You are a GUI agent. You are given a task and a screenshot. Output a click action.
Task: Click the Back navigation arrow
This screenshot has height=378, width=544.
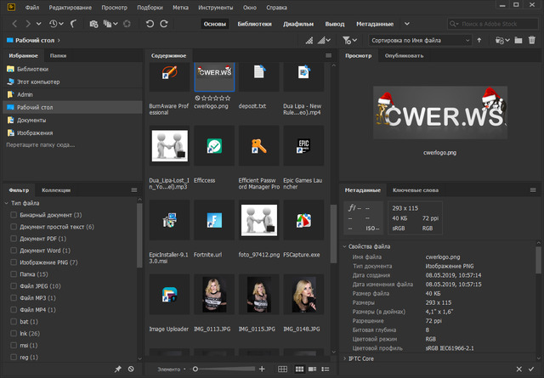point(15,24)
